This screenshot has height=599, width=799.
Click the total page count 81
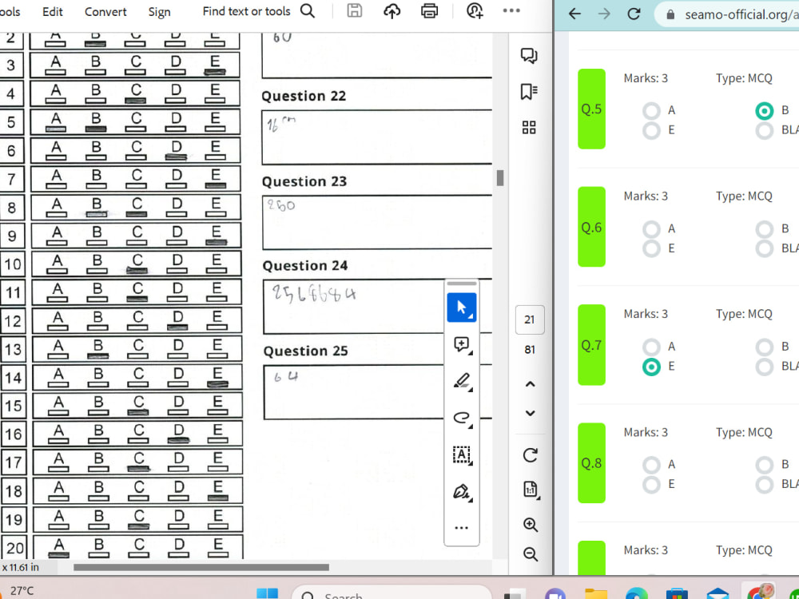tap(530, 350)
